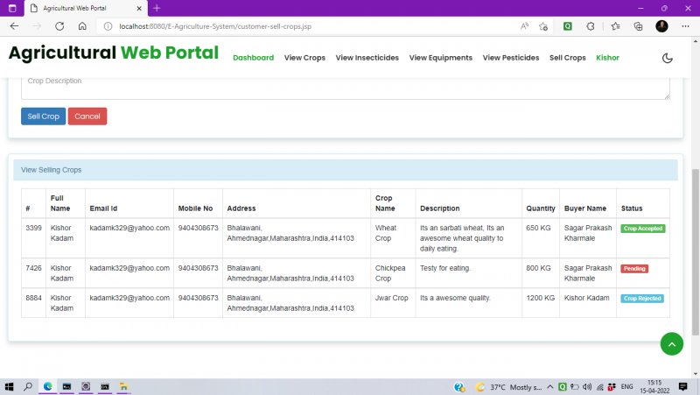700x395 pixels.
Task: Activate Read Aloud in address bar
Action: point(524,26)
